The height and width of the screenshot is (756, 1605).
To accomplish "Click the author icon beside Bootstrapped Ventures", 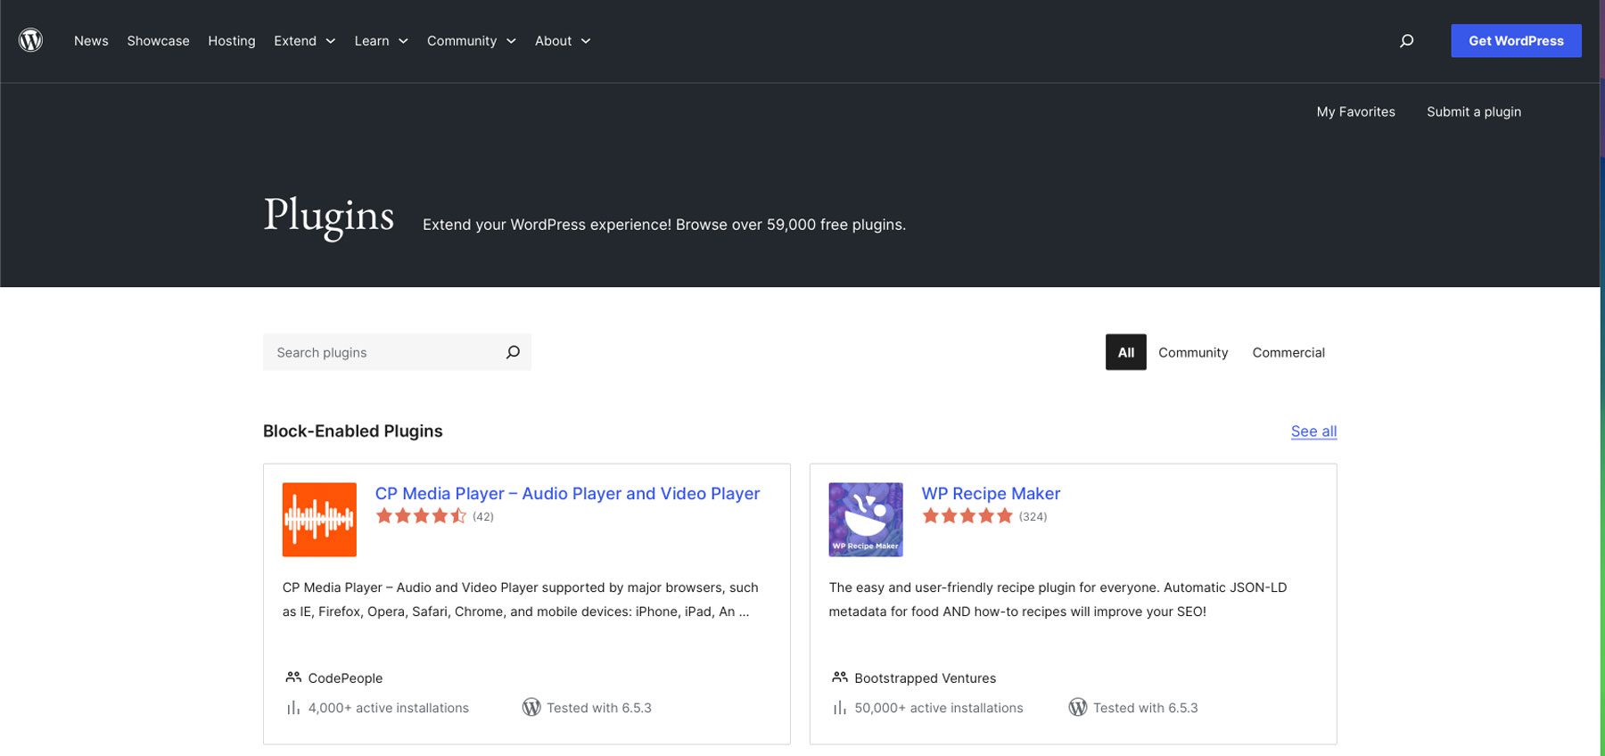I will tap(840, 678).
